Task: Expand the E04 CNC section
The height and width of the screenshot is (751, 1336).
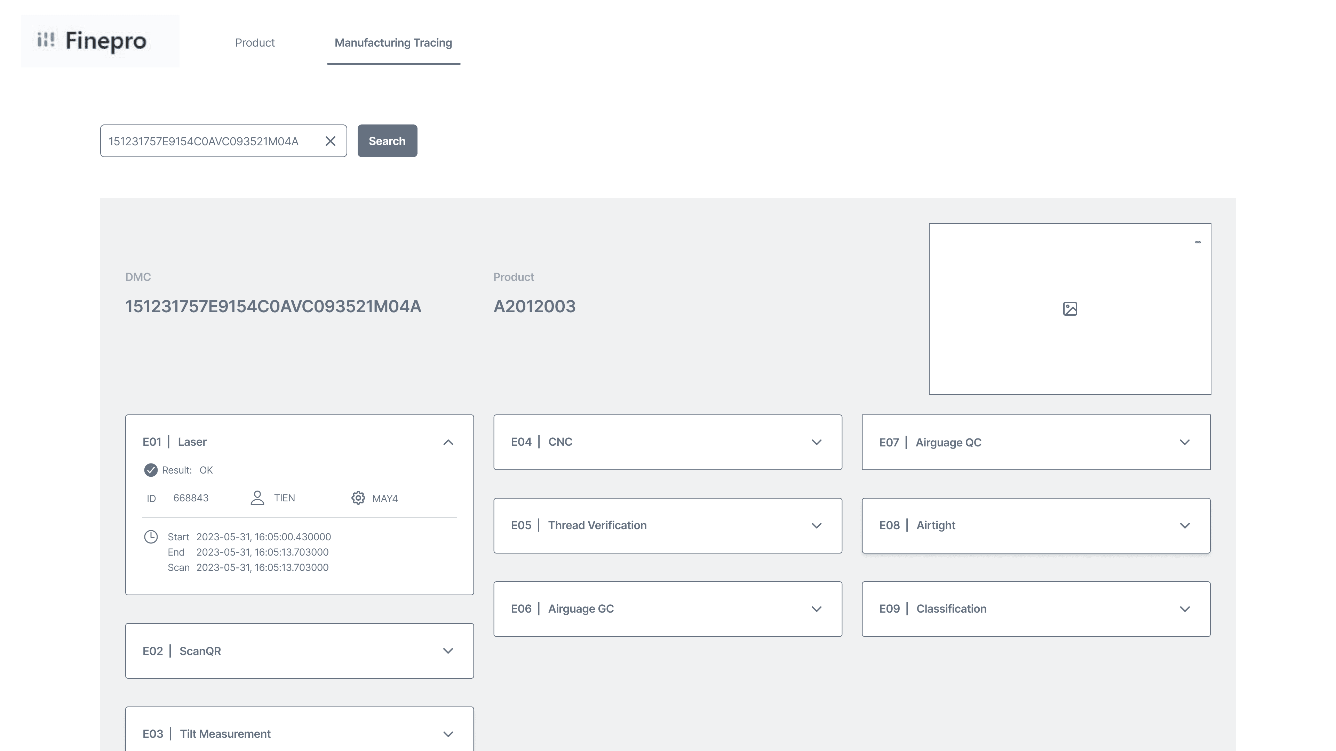Action: [x=816, y=442]
